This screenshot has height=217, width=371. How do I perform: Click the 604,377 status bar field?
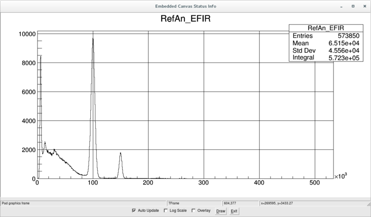(x=241, y=203)
